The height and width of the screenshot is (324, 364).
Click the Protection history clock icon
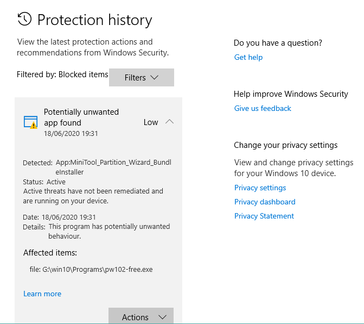click(24, 19)
